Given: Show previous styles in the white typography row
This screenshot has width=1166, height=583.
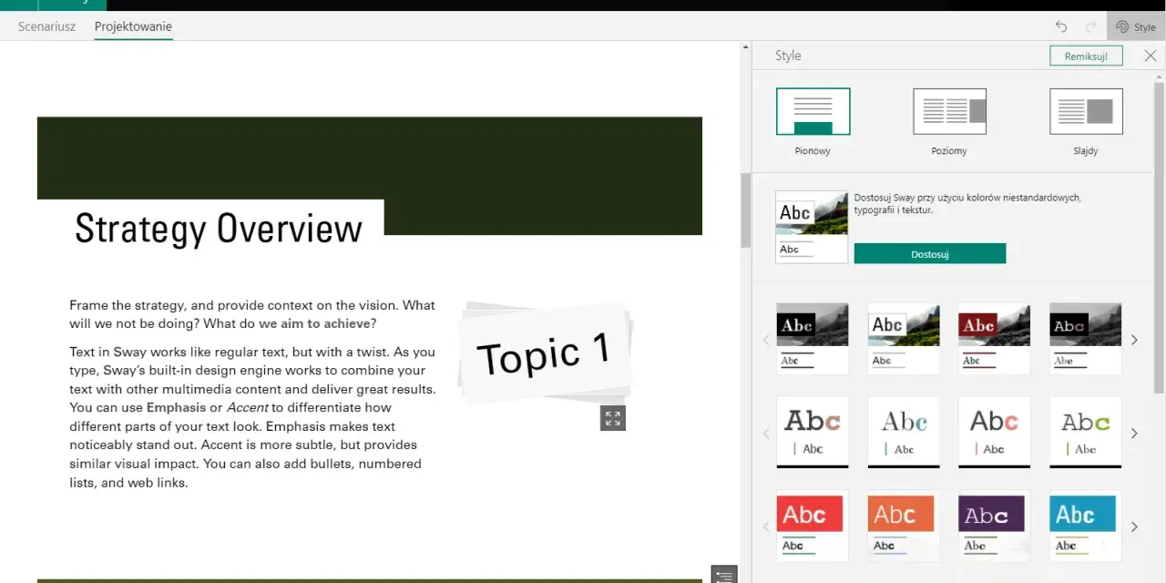Looking at the screenshot, I should point(766,433).
